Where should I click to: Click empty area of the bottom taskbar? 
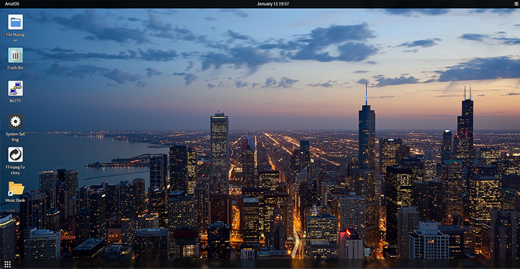tap(265, 264)
